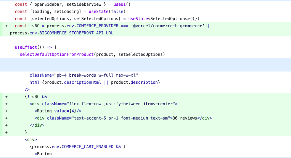291x158 pixels.
Task: Click 'product.description' text
Action: coord(134,82)
